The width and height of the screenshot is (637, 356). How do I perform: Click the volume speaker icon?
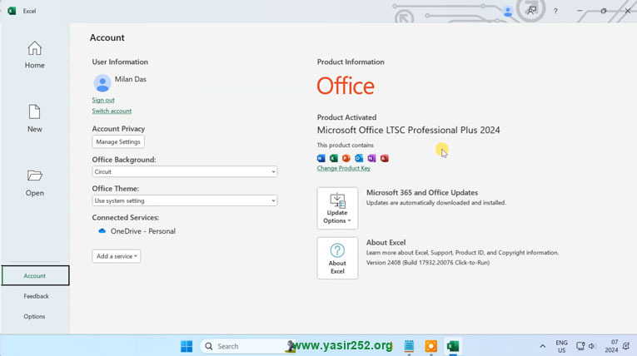(x=591, y=346)
